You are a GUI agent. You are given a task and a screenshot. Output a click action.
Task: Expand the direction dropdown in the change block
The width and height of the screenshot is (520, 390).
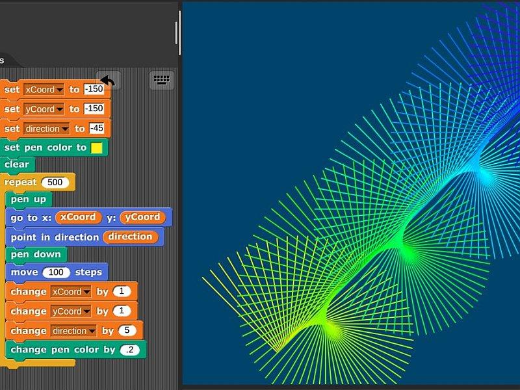(x=92, y=331)
